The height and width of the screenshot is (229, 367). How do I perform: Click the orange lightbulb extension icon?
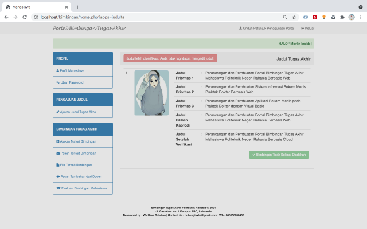tap(325, 17)
